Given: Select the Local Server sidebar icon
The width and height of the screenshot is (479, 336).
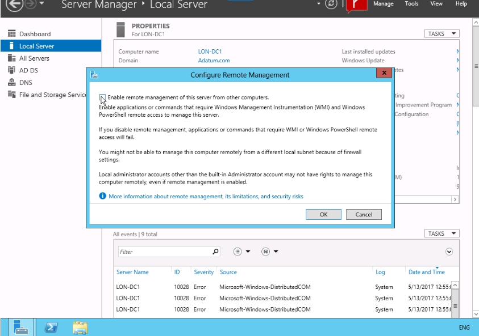Looking at the screenshot, I should [x=11, y=46].
